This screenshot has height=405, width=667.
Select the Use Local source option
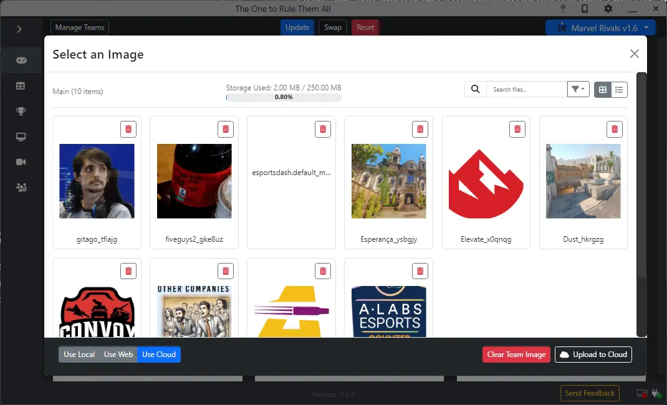[x=79, y=355]
